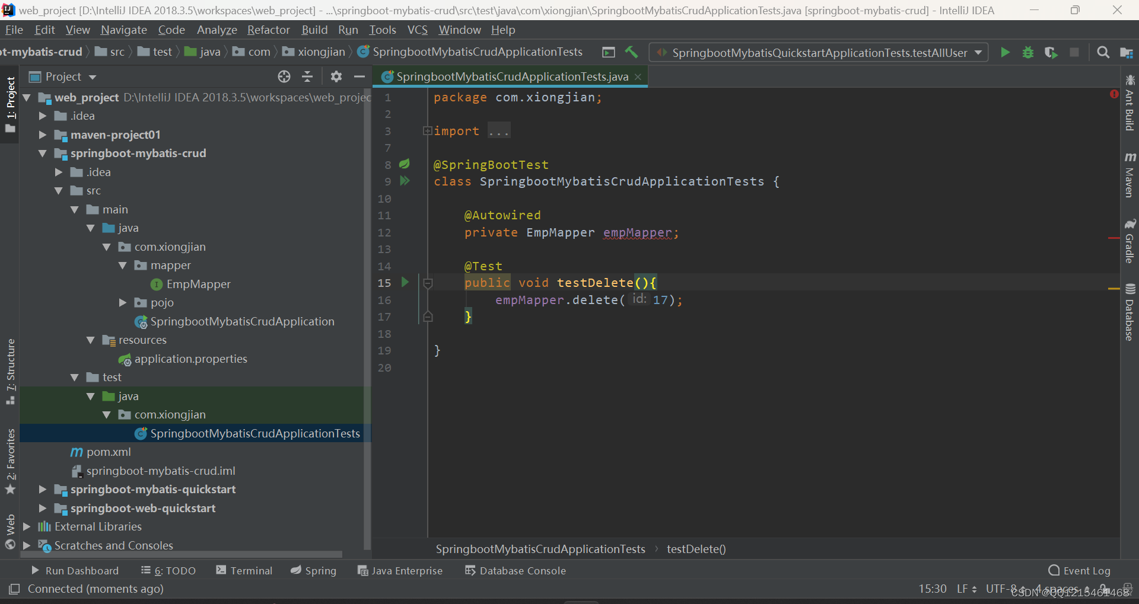Click the 15:30 cursor position indicator
1139x604 pixels.
pyautogui.click(x=933, y=589)
